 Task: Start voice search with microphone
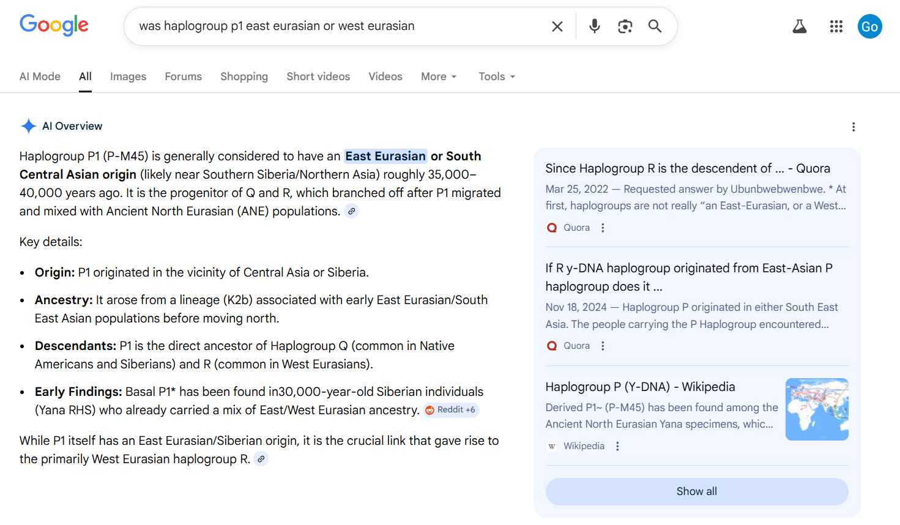click(594, 26)
